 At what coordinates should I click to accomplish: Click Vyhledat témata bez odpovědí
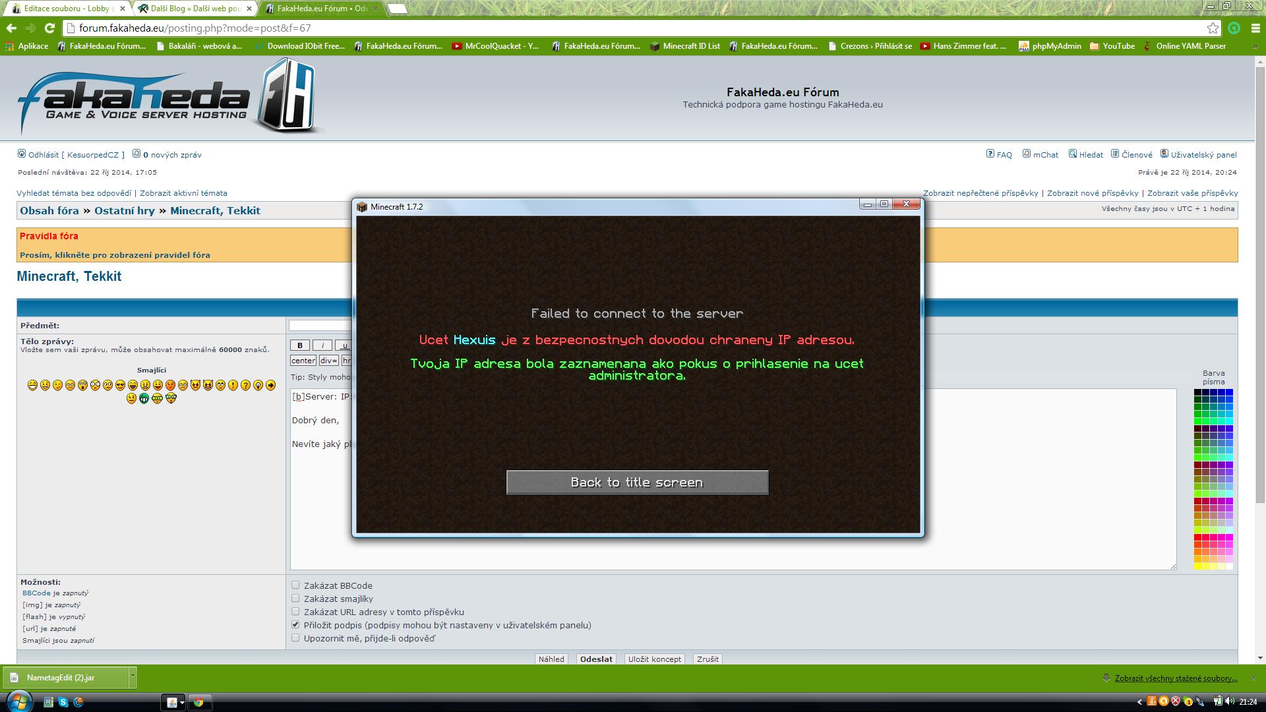click(x=74, y=193)
